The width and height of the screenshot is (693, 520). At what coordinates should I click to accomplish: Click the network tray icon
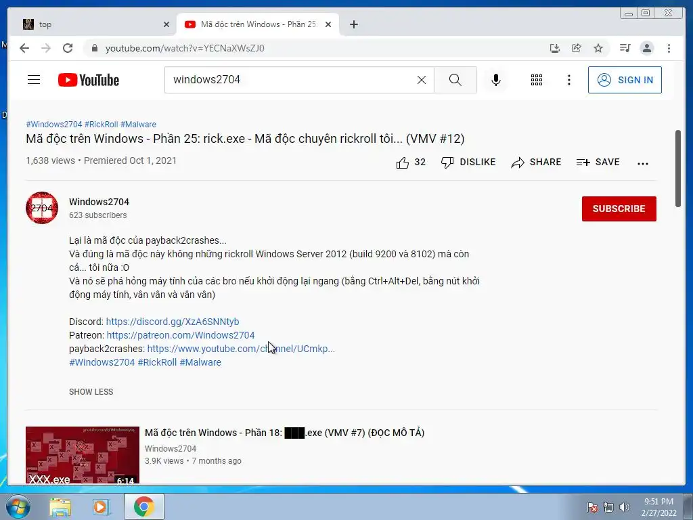click(608, 507)
